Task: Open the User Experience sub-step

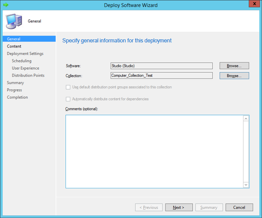Action: pyautogui.click(x=25, y=68)
